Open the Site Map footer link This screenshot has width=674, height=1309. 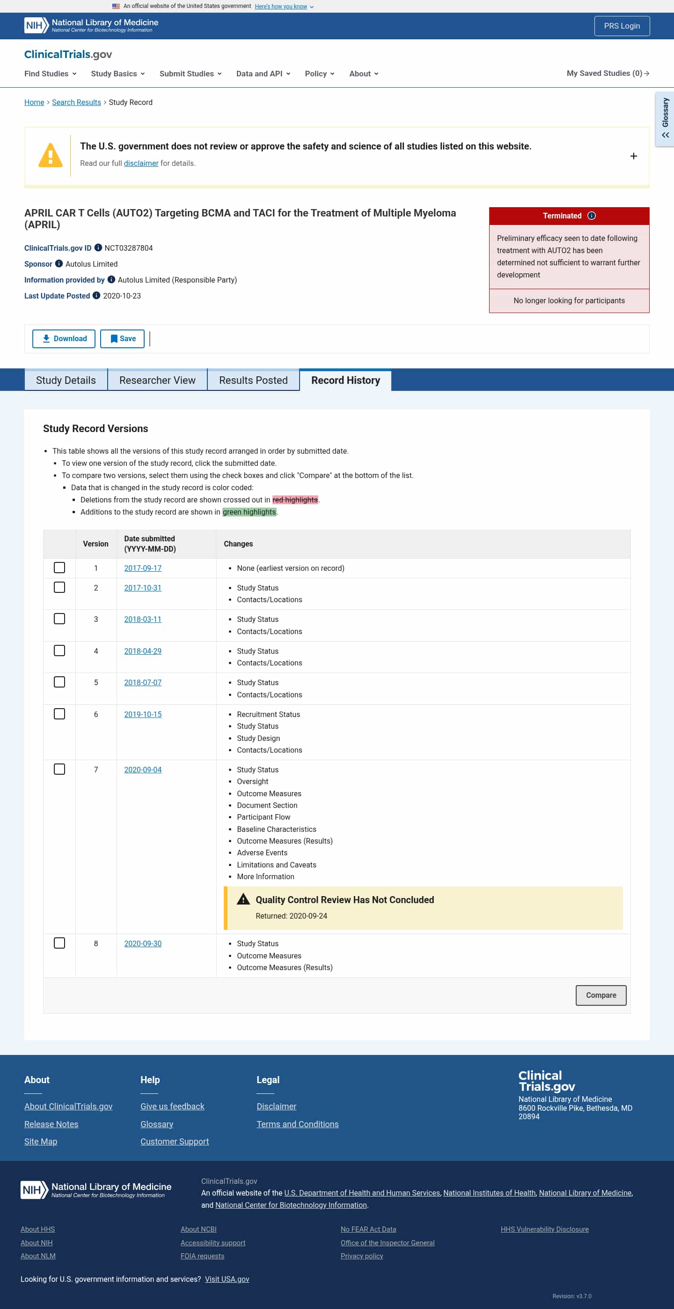pos(41,1141)
